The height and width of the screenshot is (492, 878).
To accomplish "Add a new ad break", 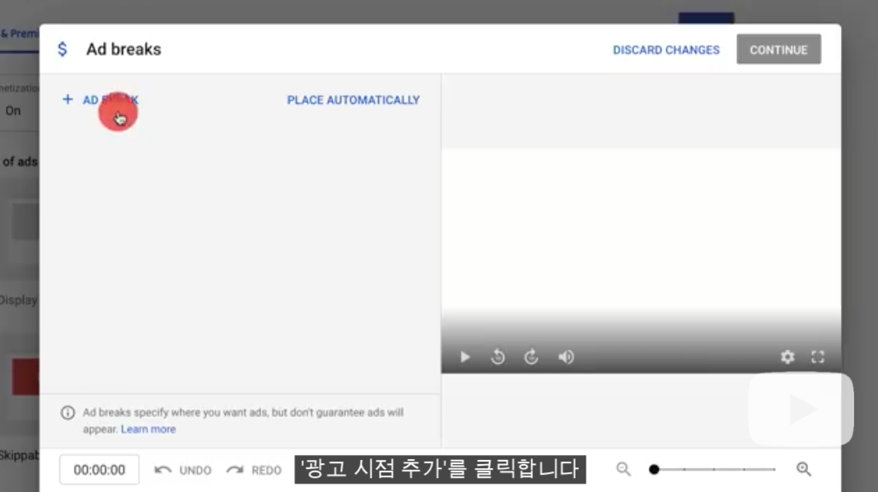I will tap(100, 100).
